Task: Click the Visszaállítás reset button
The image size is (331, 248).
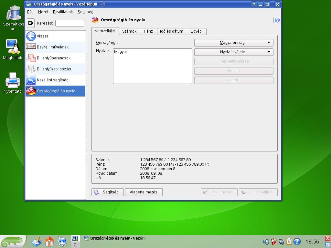Action: pos(258,192)
